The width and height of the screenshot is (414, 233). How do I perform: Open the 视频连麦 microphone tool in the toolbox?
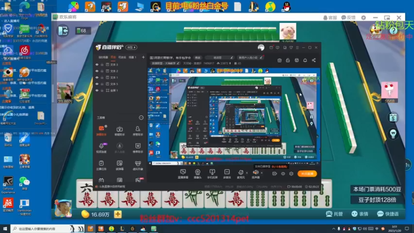[x=101, y=148]
